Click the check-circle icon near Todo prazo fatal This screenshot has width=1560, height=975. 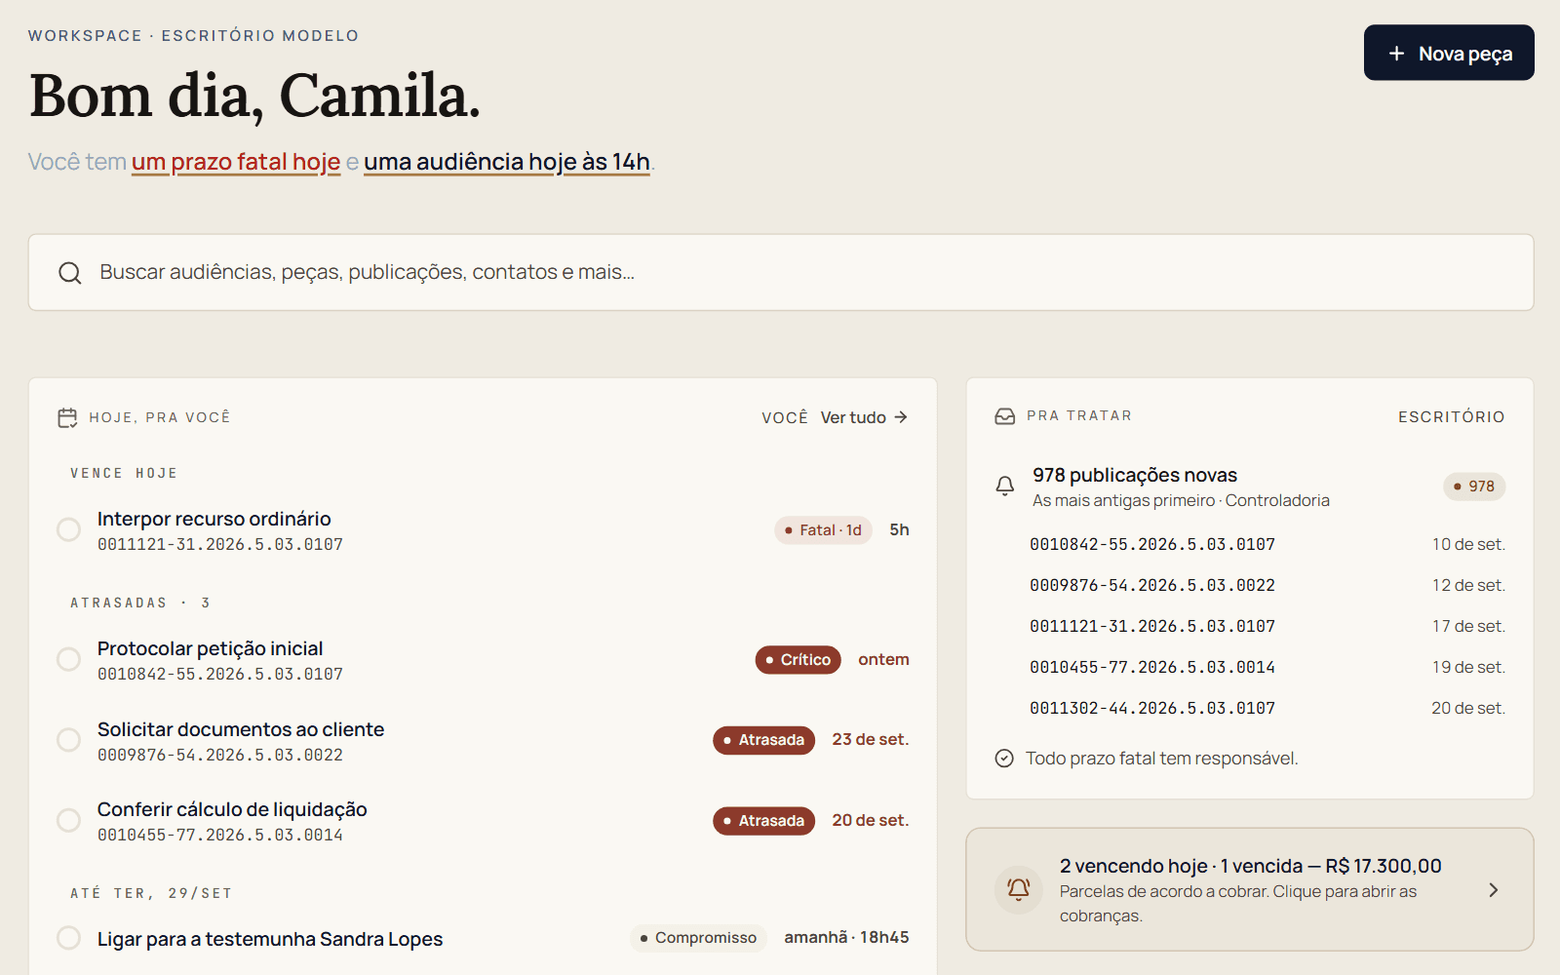coord(1004,759)
